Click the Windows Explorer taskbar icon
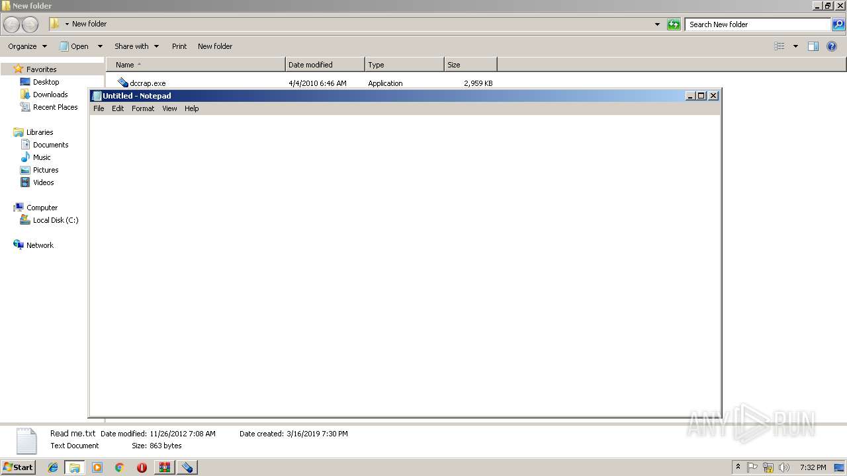This screenshot has height=476, width=847. point(75,467)
